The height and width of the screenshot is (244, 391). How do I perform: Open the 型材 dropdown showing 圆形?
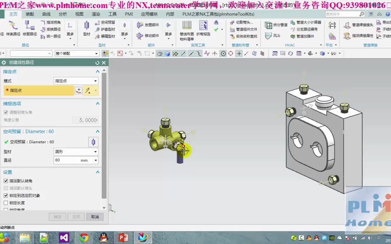tap(76, 151)
